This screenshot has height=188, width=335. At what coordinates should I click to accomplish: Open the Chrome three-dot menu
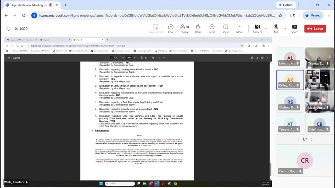[329, 15]
